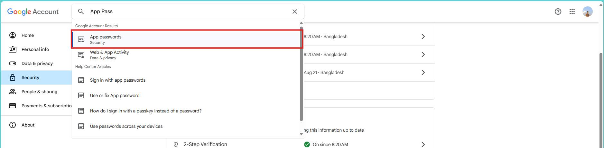Screen dimensions: 604x148
Task: Click the Security lock icon
Action: [x=13, y=78]
